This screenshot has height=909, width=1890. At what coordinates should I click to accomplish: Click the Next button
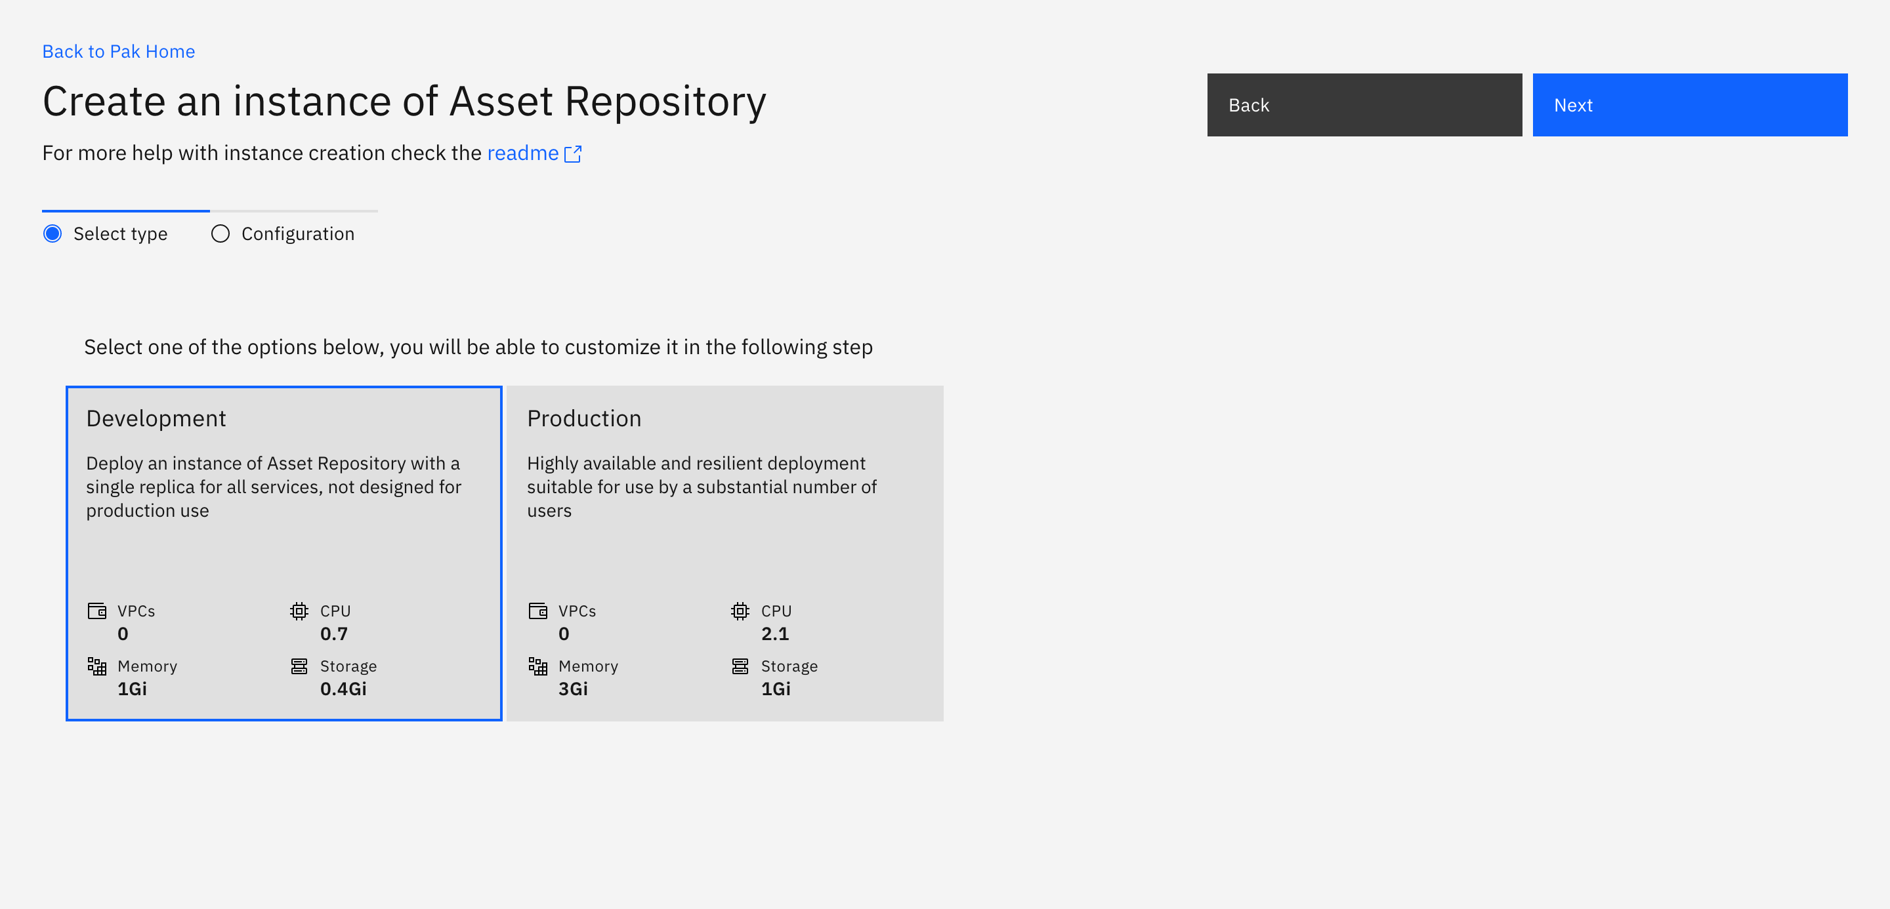(1689, 105)
